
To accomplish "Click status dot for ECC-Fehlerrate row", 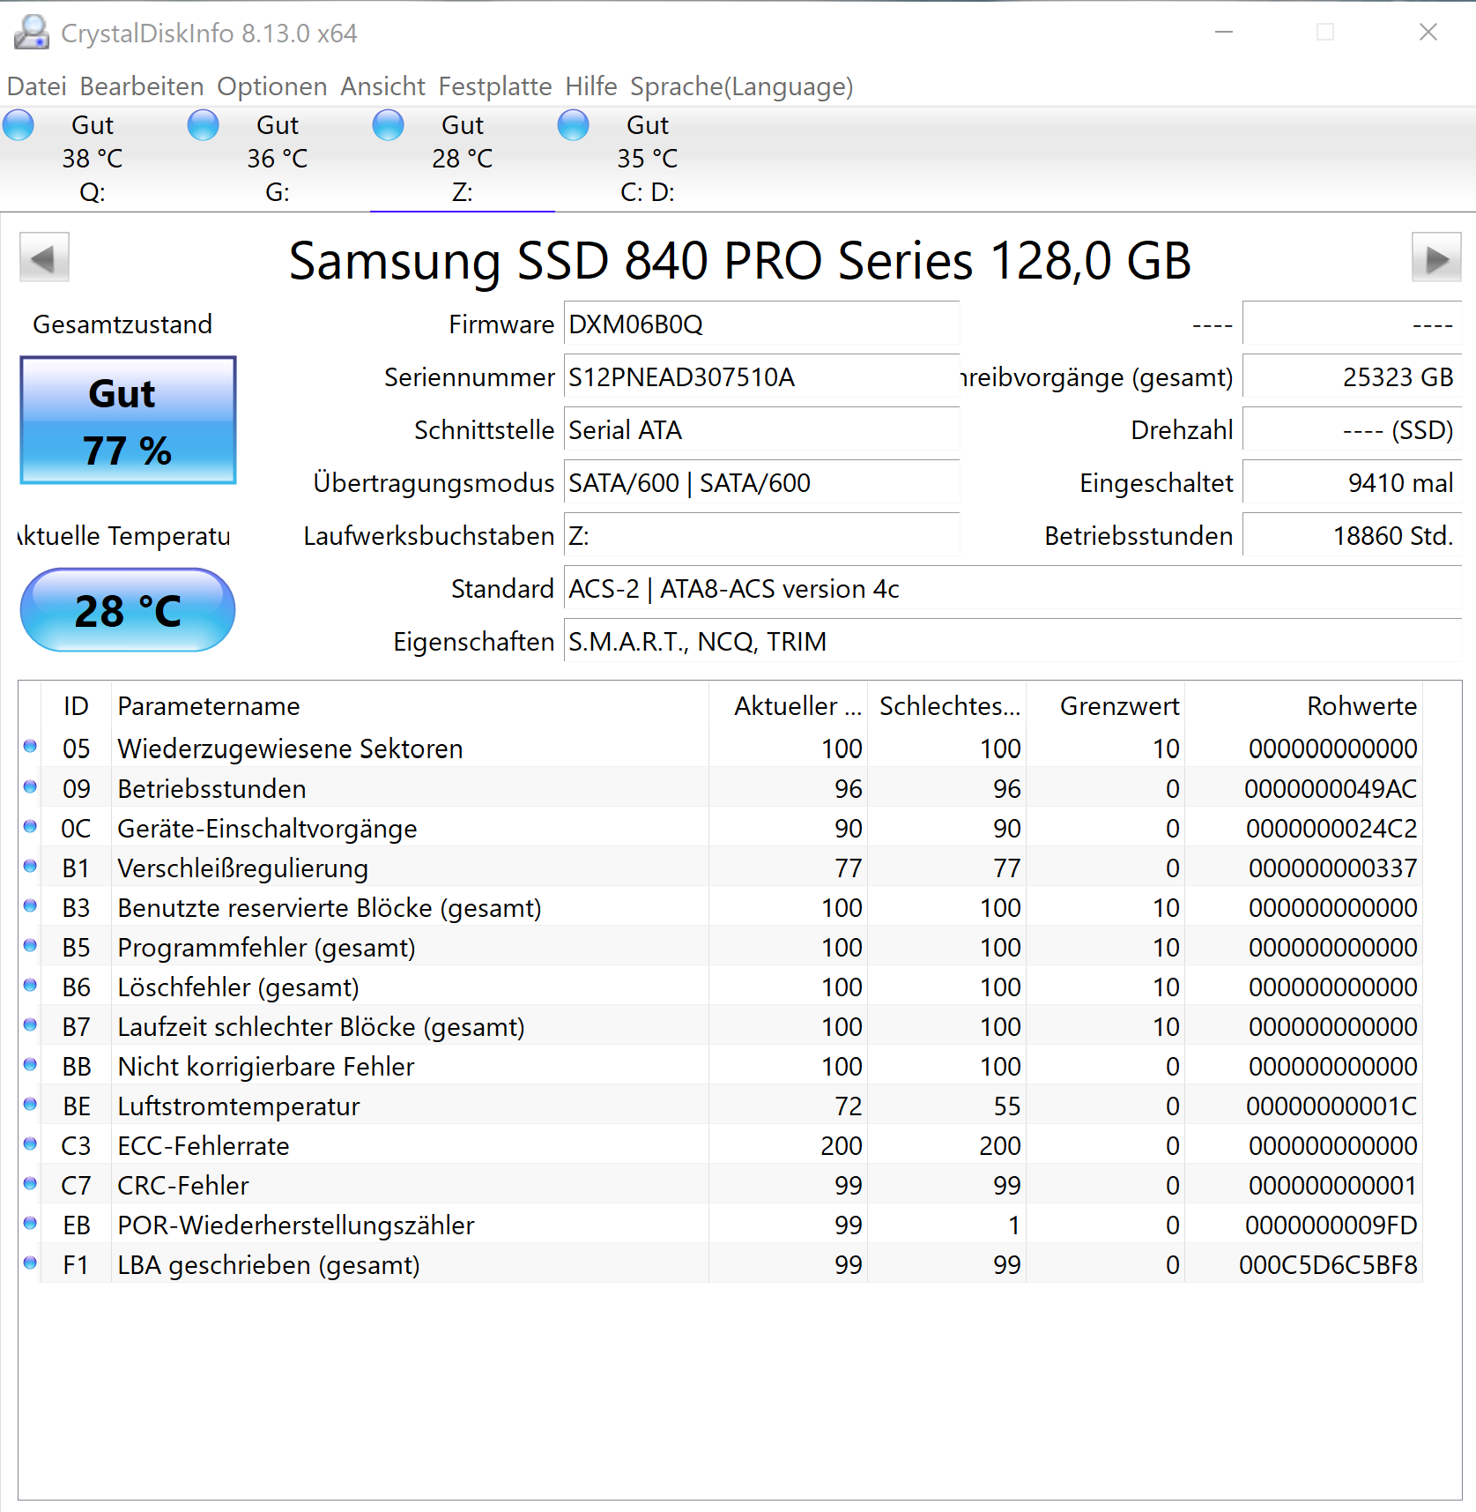I will coord(30,1143).
